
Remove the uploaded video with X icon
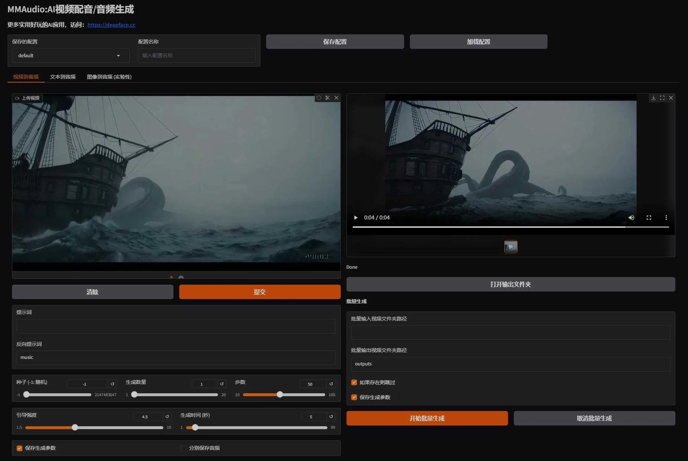(x=336, y=98)
